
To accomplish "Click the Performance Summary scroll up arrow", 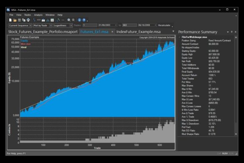I will (236, 37).
